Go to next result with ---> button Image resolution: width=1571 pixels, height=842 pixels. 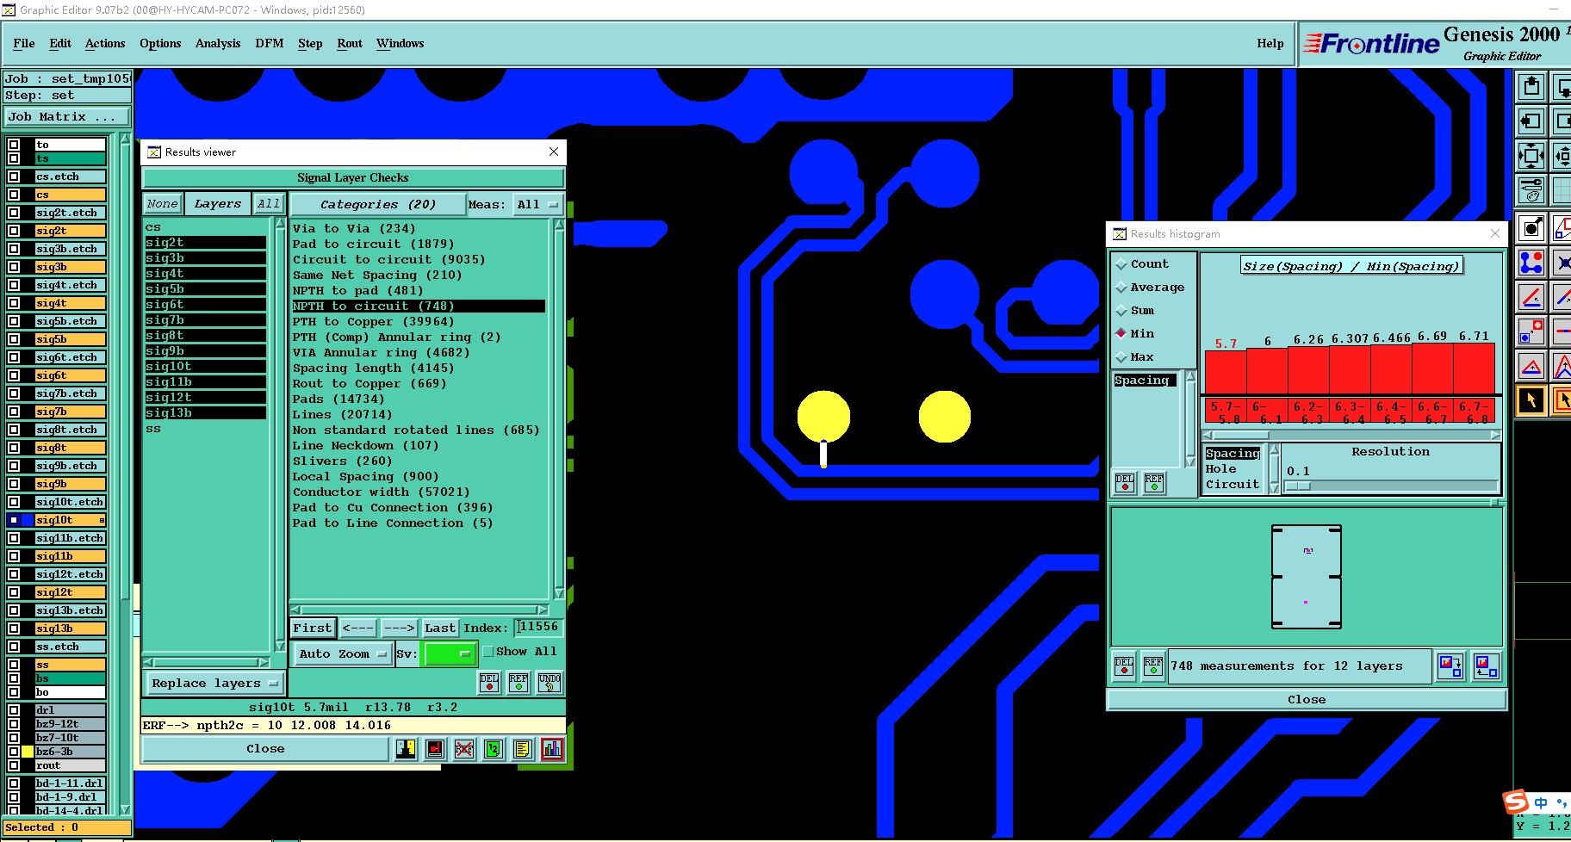coord(399,628)
